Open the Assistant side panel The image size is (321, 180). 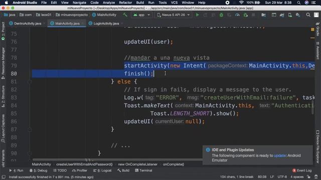pyautogui.click(x=317, y=51)
